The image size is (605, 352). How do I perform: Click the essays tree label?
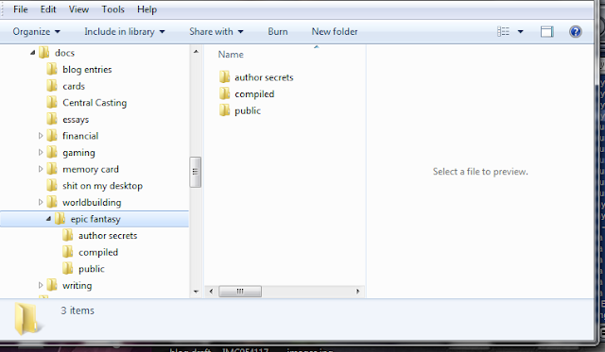[x=76, y=120]
